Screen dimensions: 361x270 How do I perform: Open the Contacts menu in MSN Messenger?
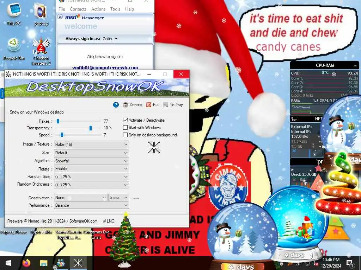pyautogui.click(x=78, y=9)
